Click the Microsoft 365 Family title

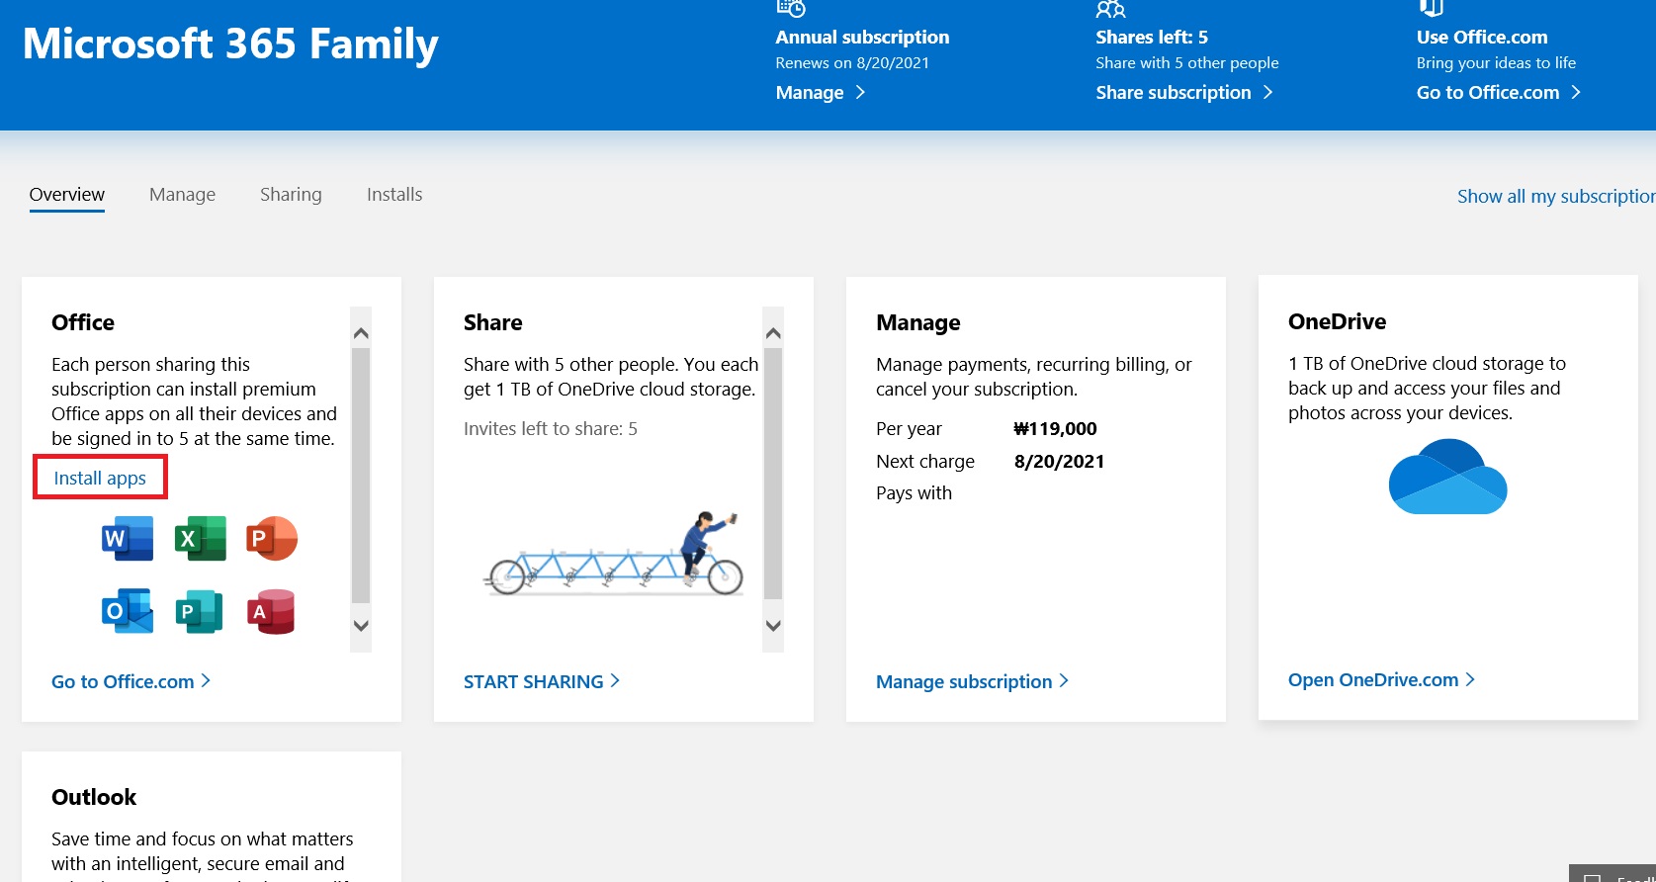pos(230,44)
